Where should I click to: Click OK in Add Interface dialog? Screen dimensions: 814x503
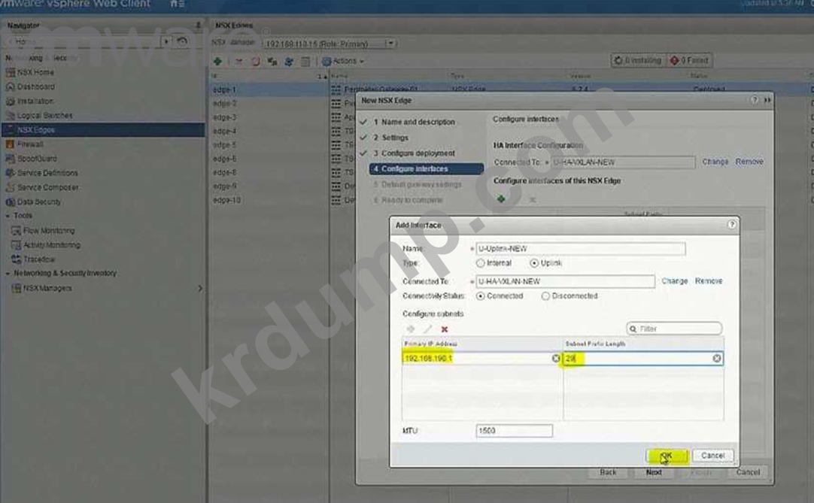pos(667,456)
